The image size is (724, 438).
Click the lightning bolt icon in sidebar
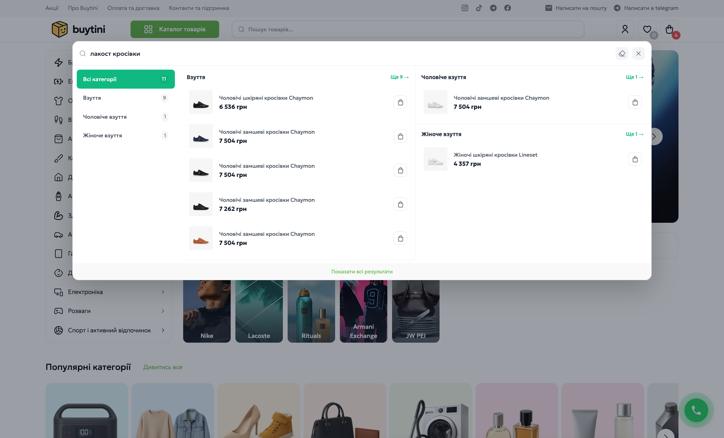[59, 62]
